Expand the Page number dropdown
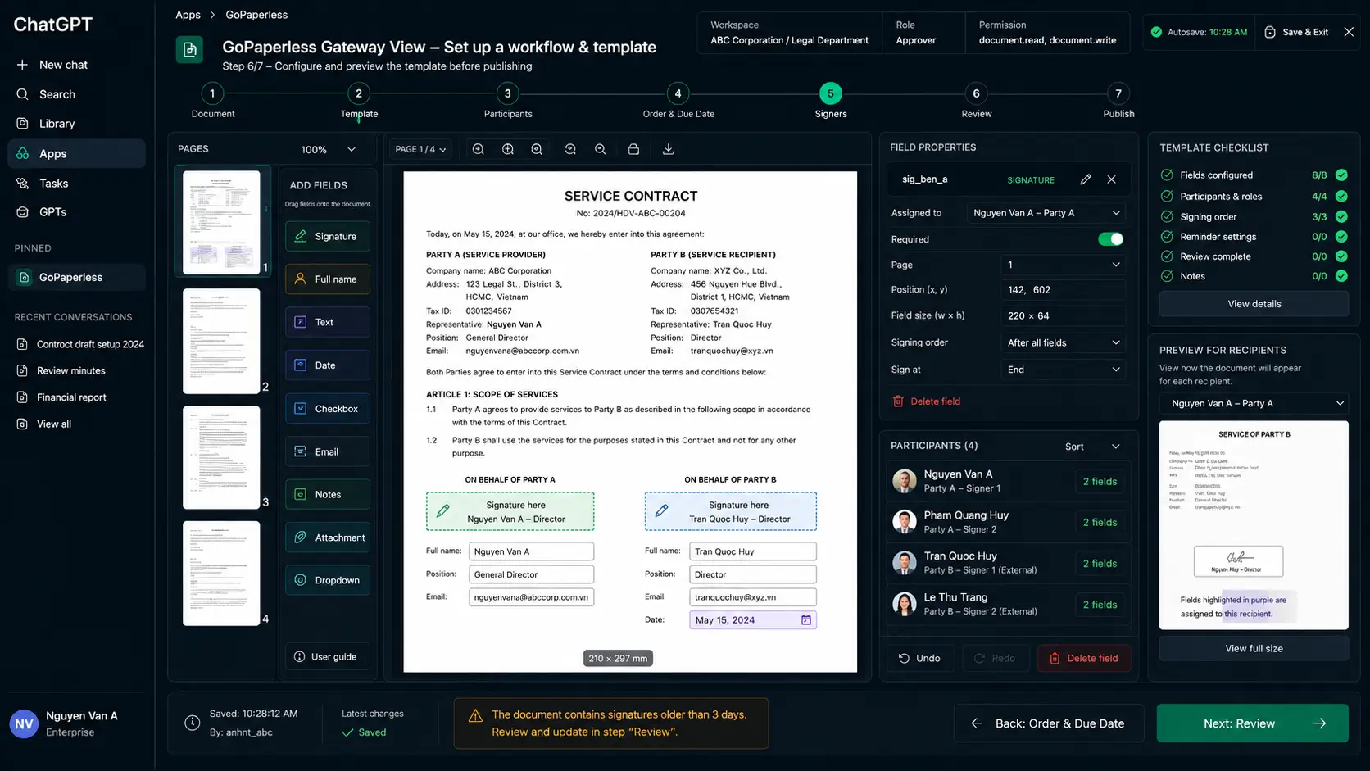 1064,265
